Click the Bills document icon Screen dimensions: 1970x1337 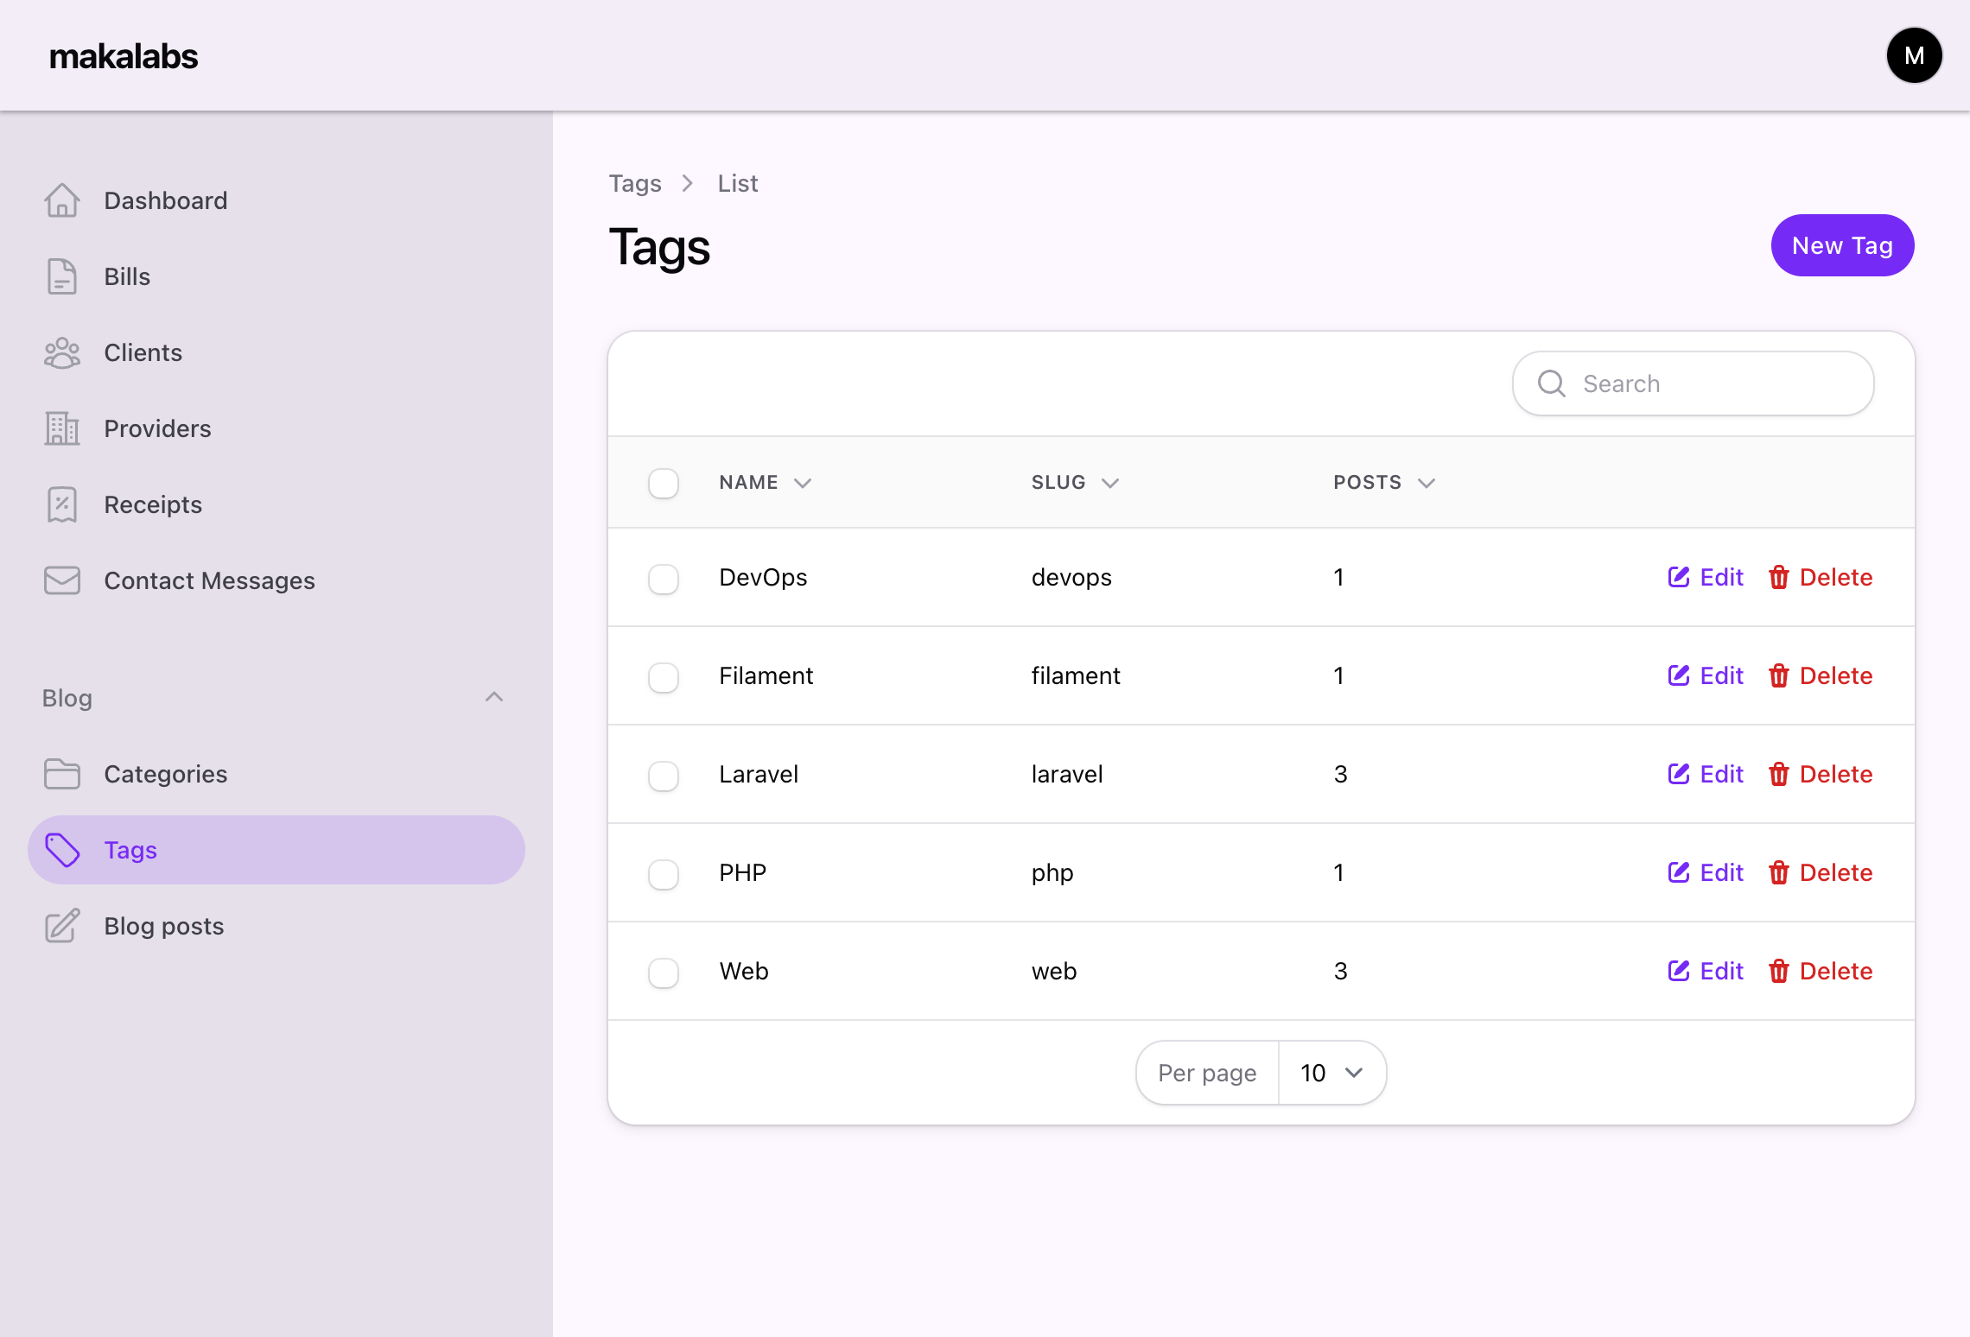click(61, 276)
